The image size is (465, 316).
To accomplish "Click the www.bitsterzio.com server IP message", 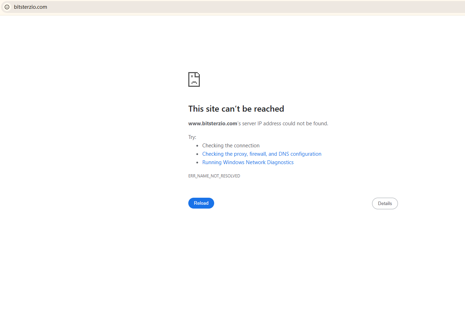I will pos(258,124).
